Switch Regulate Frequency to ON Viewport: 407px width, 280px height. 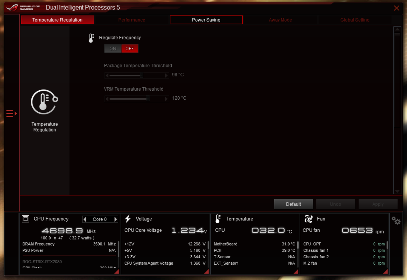(113, 49)
